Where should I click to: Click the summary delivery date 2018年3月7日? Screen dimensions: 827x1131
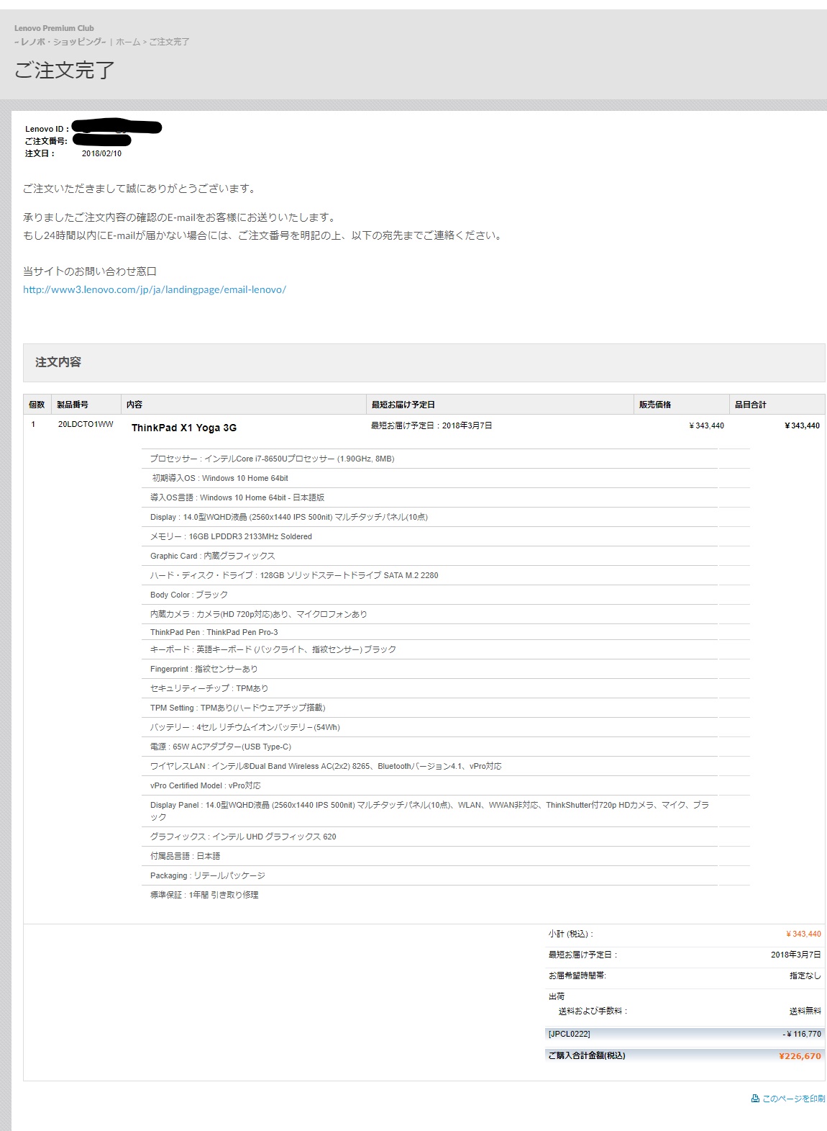click(x=796, y=955)
